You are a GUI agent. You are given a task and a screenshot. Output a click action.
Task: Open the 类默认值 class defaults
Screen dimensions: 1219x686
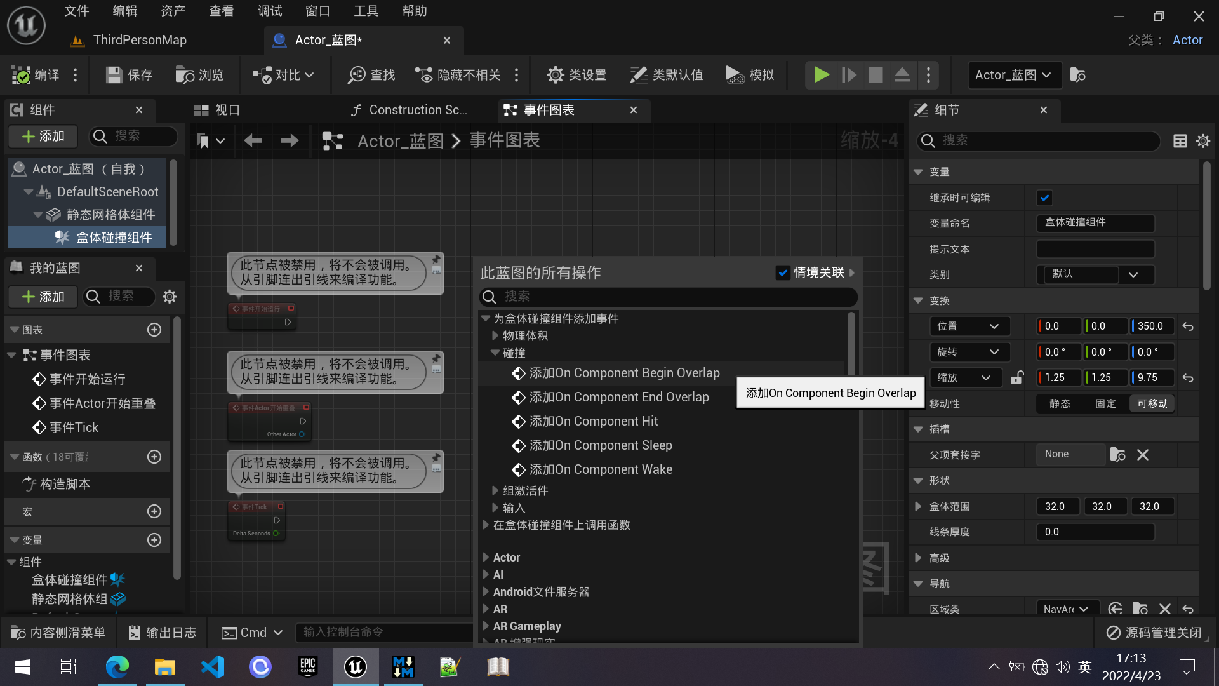(666, 74)
